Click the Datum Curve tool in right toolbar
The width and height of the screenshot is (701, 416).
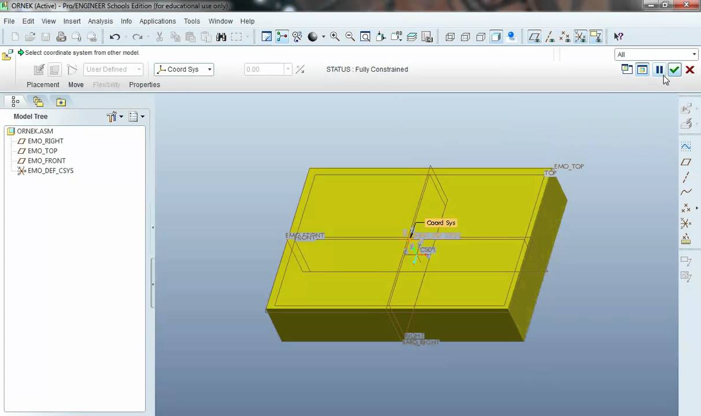(686, 192)
